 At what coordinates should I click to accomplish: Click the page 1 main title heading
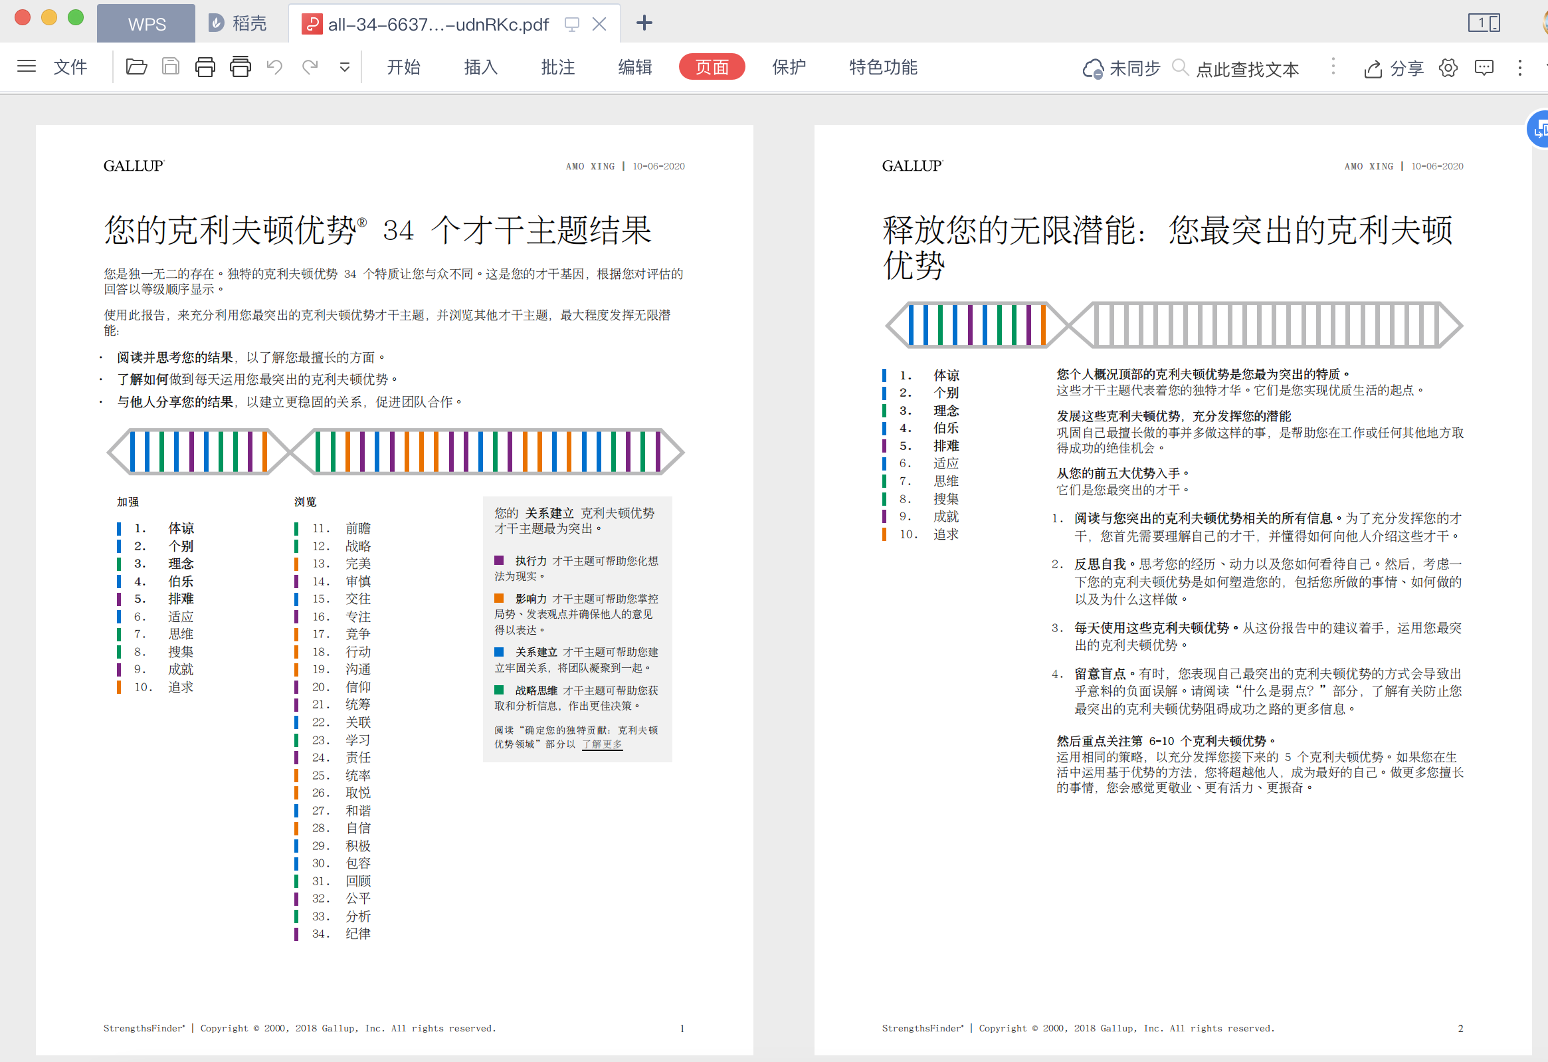click(377, 231)
